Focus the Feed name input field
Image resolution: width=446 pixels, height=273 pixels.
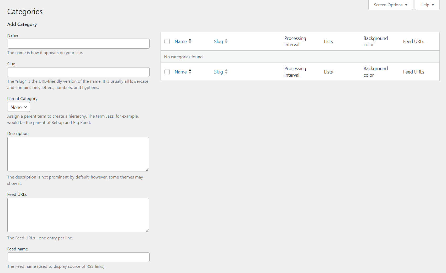tap(78, 257)
